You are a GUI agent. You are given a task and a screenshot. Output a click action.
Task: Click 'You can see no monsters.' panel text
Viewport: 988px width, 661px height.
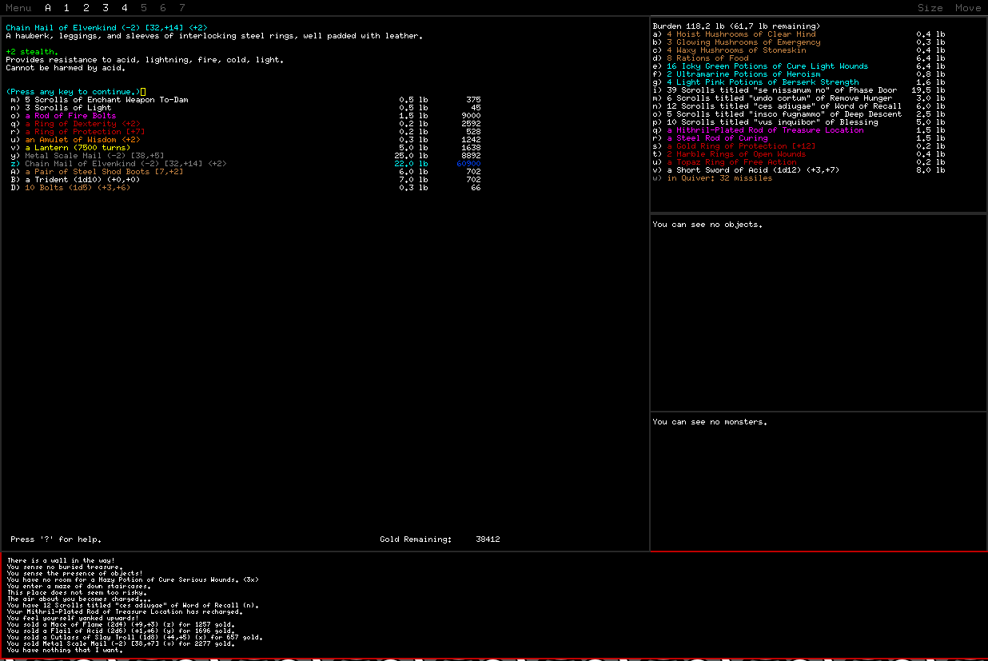pos(710,422)
